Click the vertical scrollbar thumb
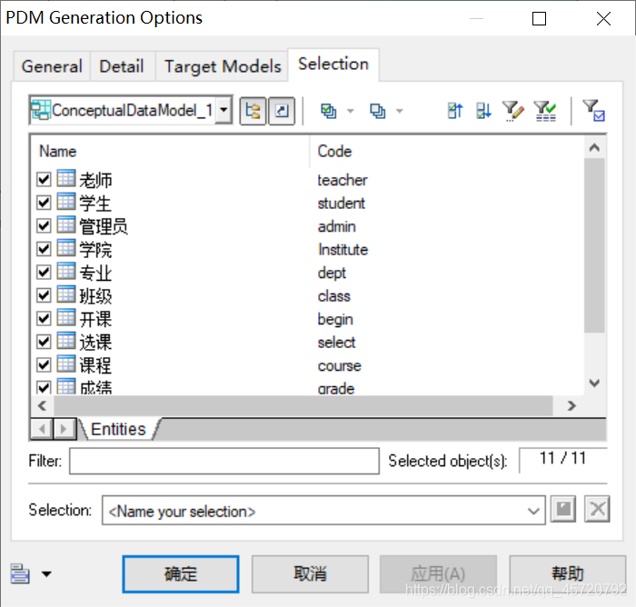 click(594, 245)
